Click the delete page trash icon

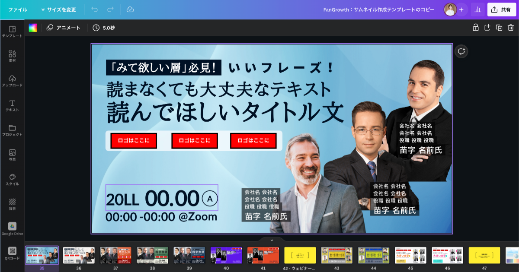(510, 28)
